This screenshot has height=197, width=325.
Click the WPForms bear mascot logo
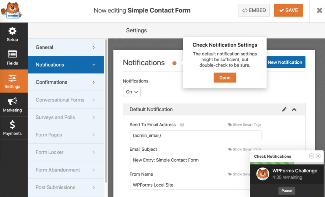pyautogui.click(x=11, y=10)
